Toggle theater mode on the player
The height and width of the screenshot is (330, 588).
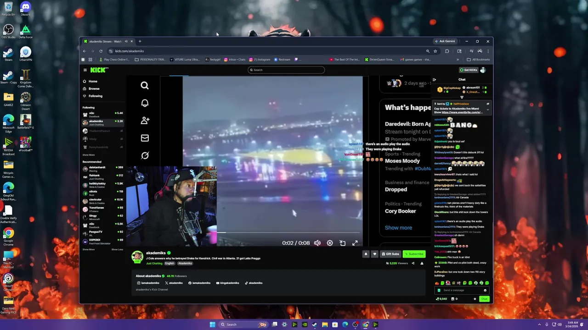coord(343,243)
